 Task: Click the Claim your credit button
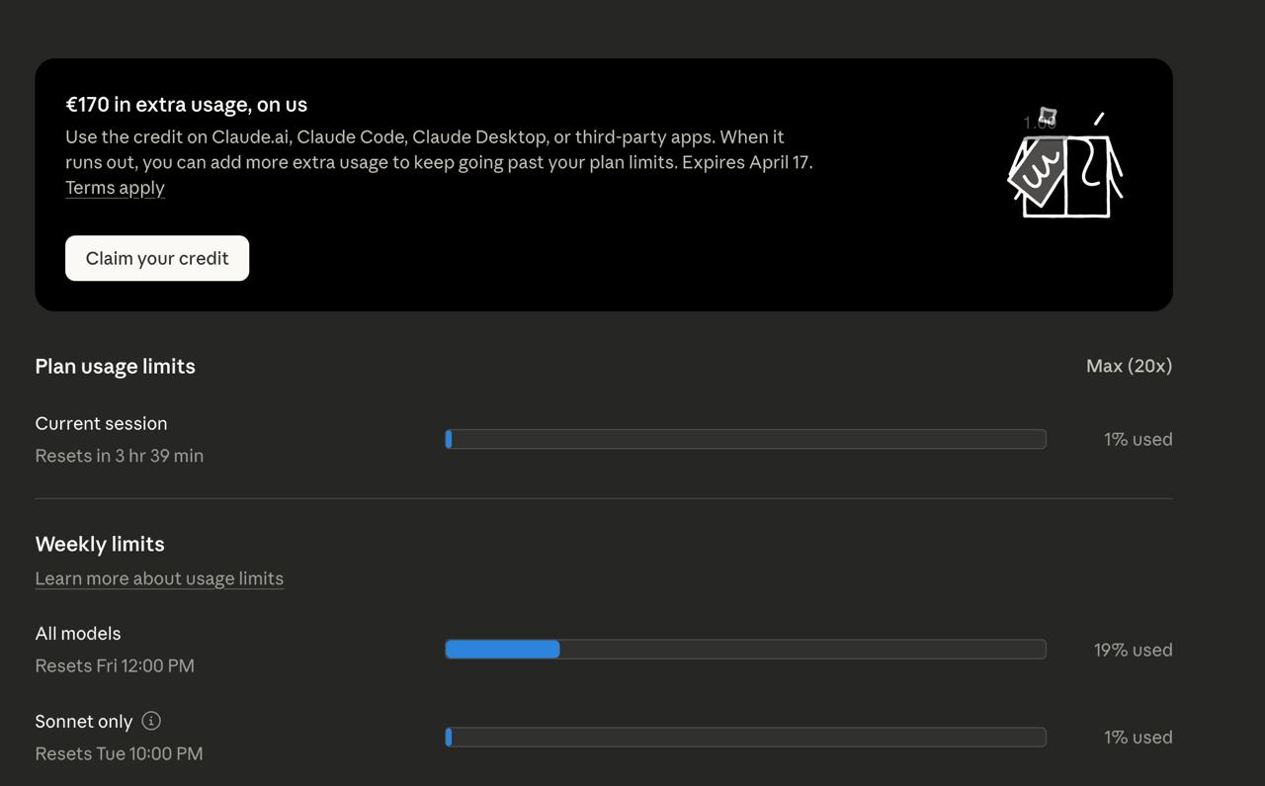click(157, 258)
